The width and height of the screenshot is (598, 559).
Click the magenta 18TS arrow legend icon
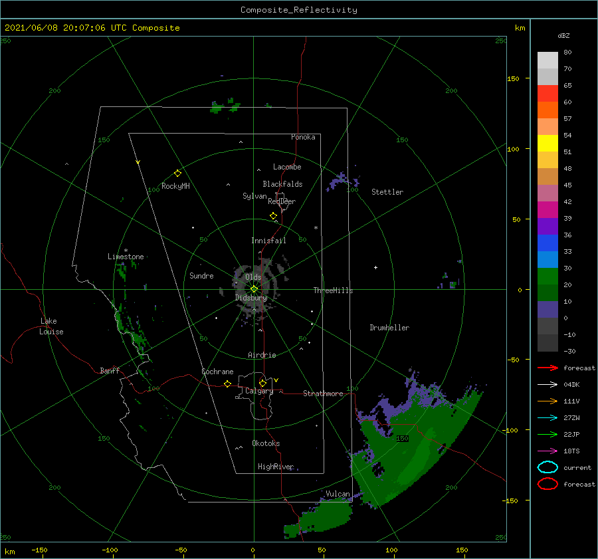tap(548, 451)
